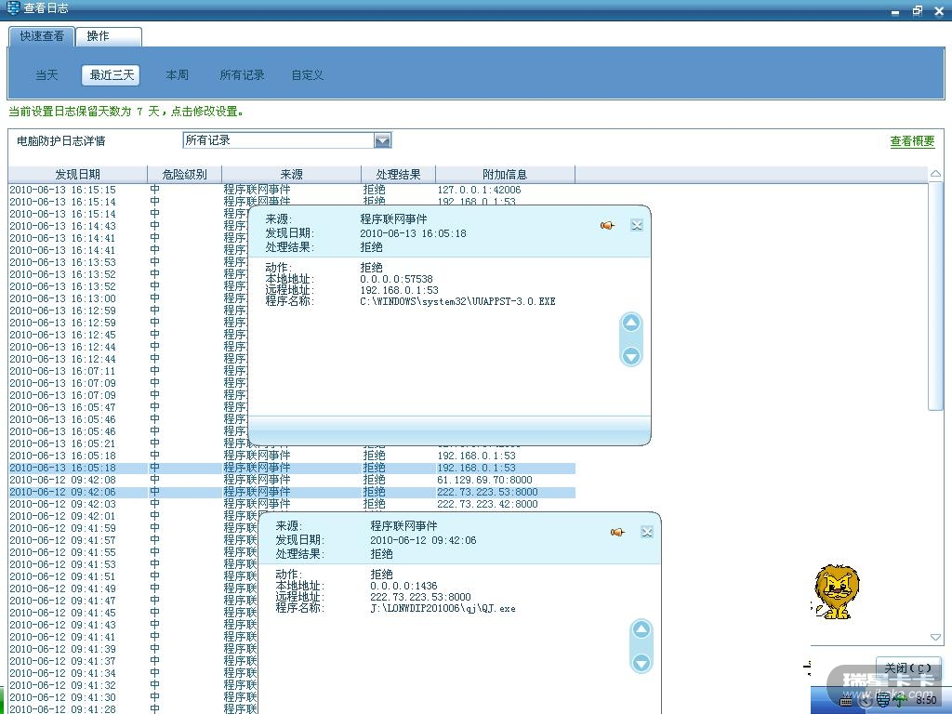Click the 关闭(C) button
This screenshot has width=952, height=714.
tap(908, 668)
